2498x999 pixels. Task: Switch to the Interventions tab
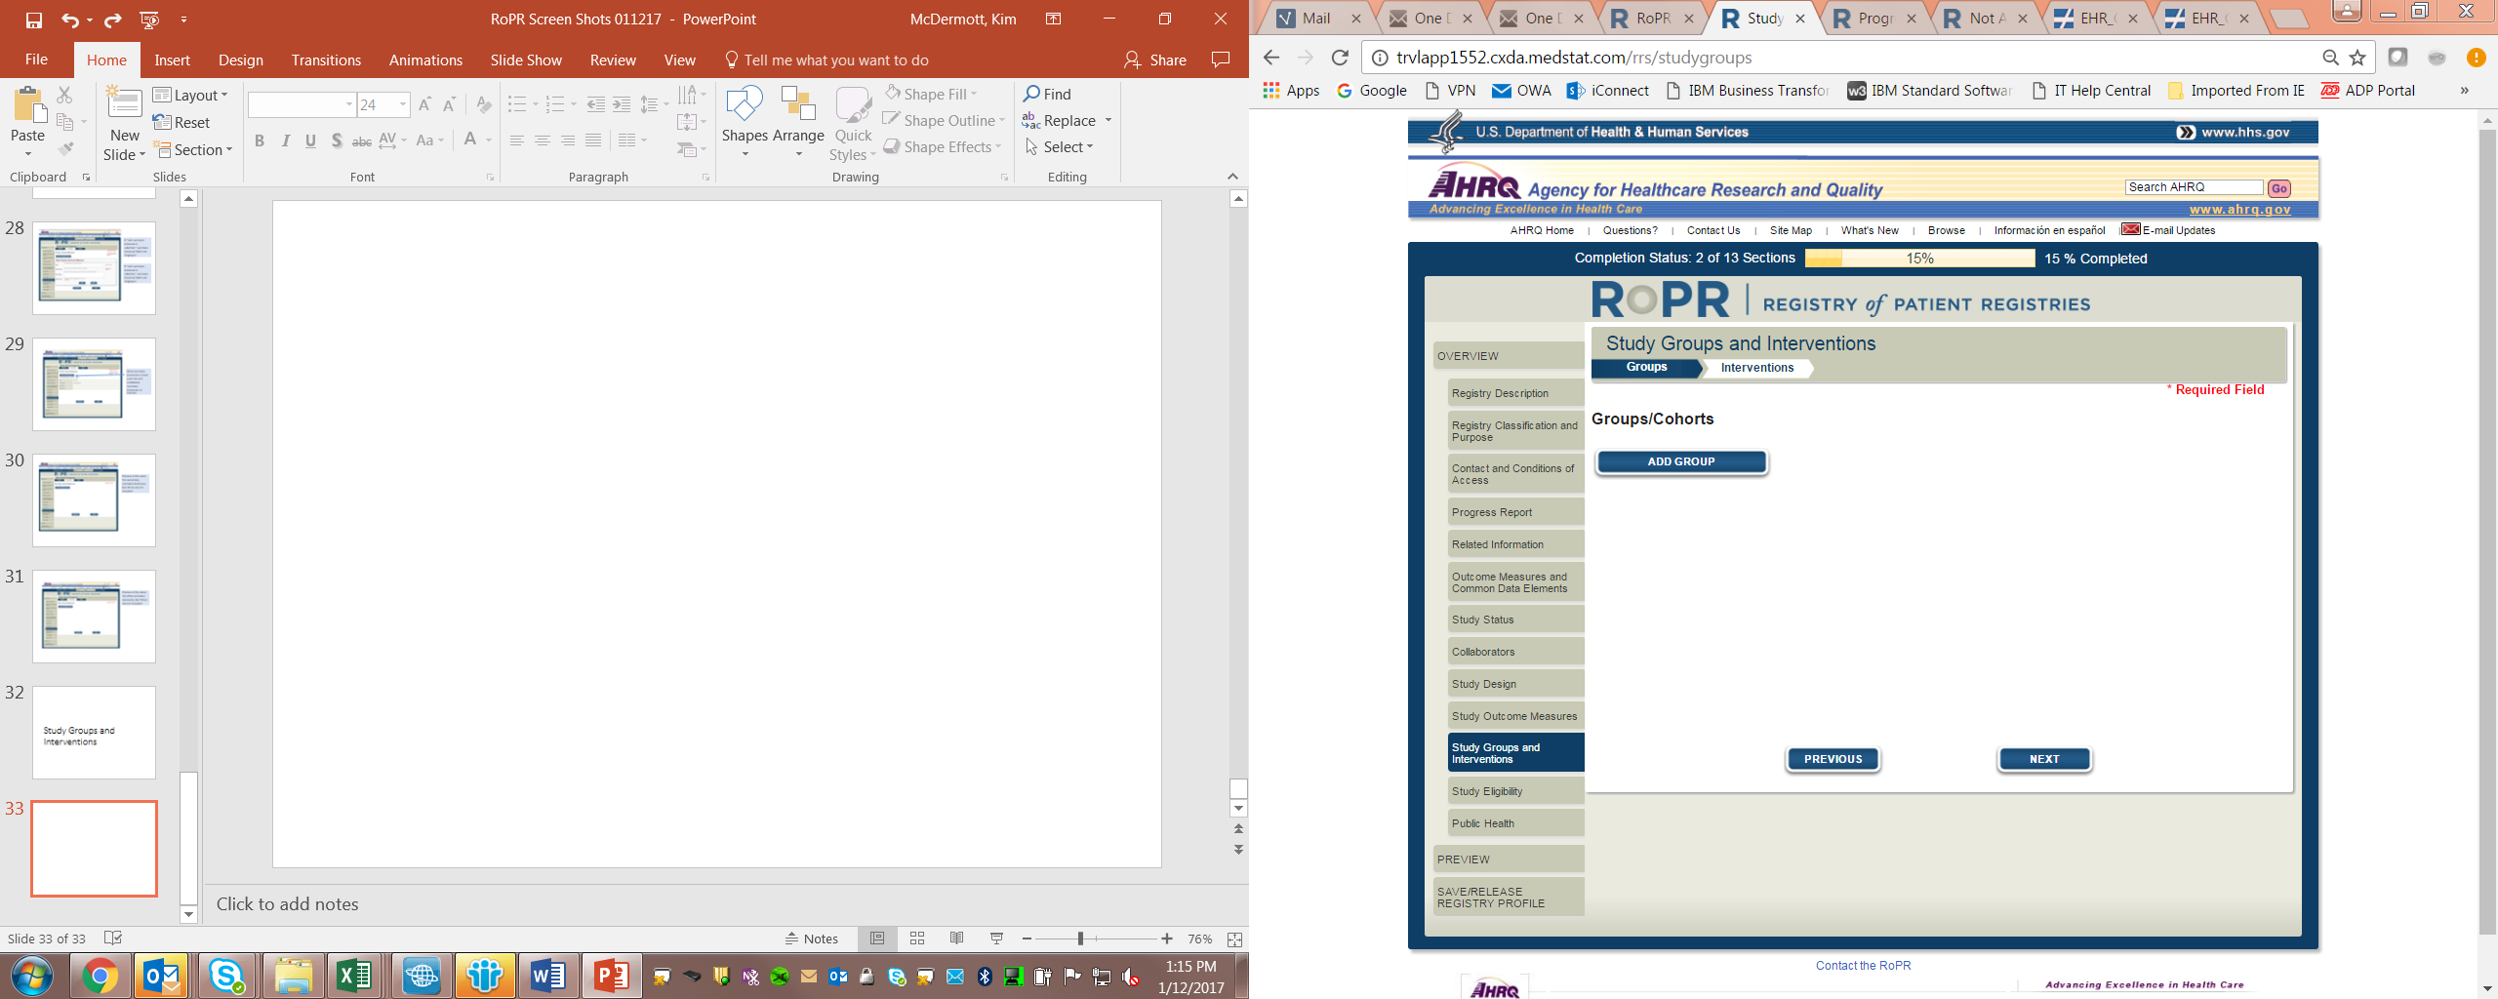[1757, 368]
